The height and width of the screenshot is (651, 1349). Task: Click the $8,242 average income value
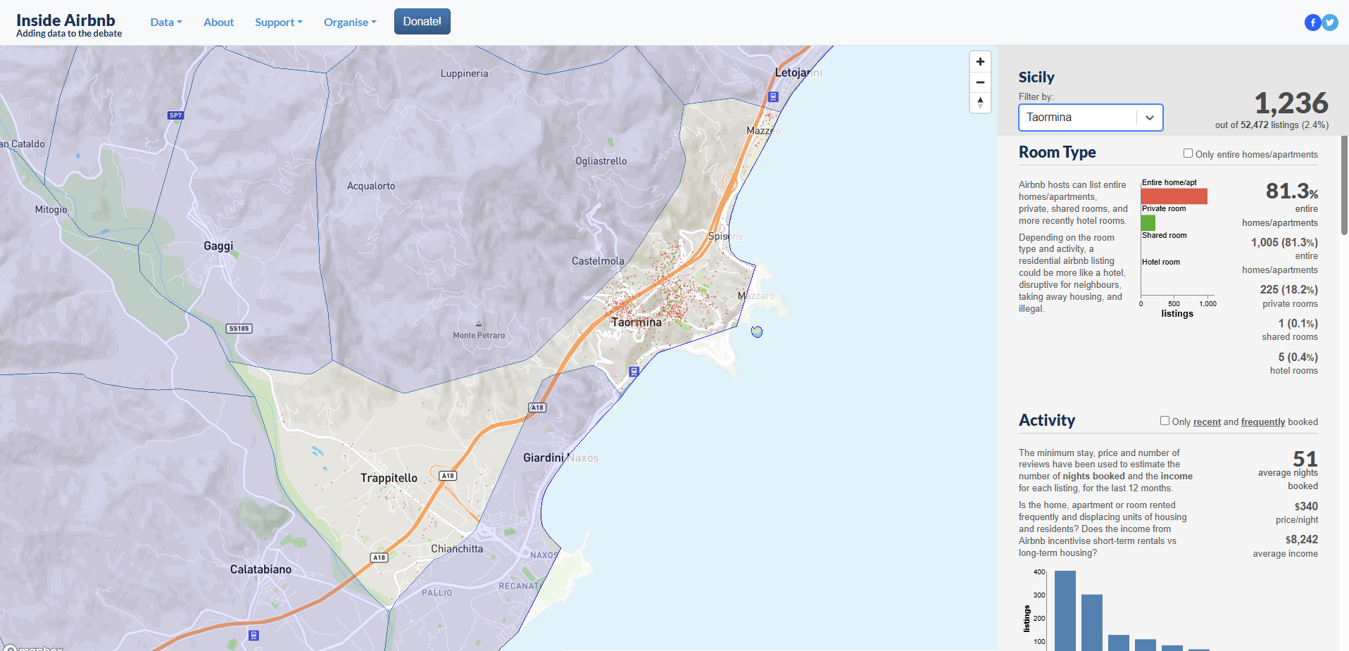tap(1301, 540)
